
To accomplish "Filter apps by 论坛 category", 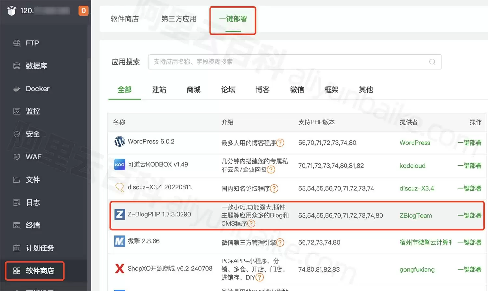I will [228, 90].
